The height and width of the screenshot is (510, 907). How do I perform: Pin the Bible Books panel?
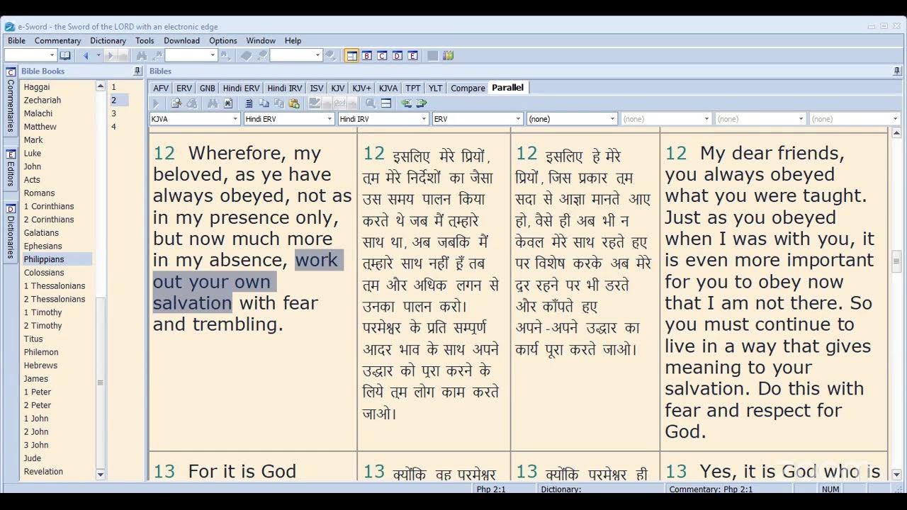click(x=137, y=71)
